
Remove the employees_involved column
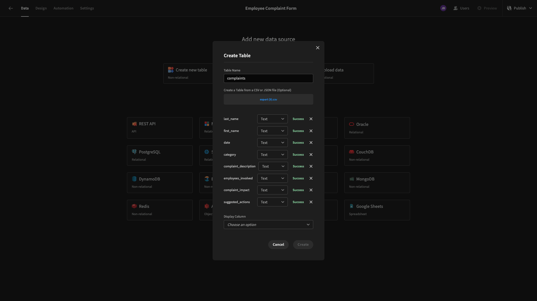tap(311, 178)
